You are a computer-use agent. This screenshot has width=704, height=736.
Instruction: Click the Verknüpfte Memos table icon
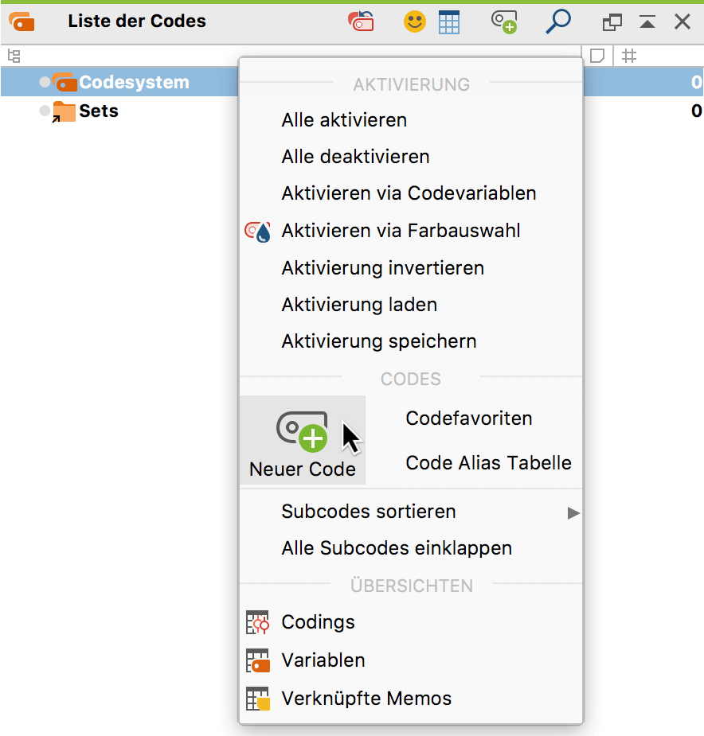point(257,699)
